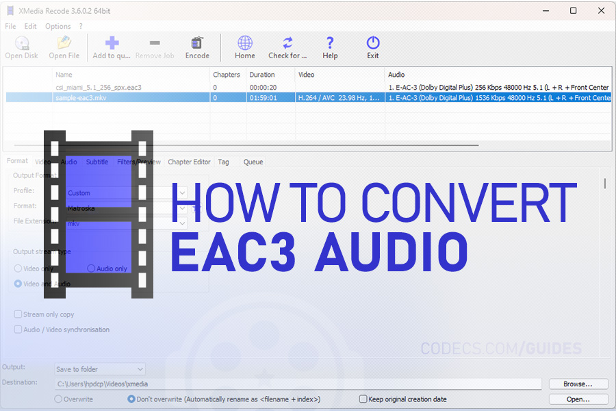Start encoding with the Encode icon
Screen dimensions: 616x411
[x=197, y=42]
